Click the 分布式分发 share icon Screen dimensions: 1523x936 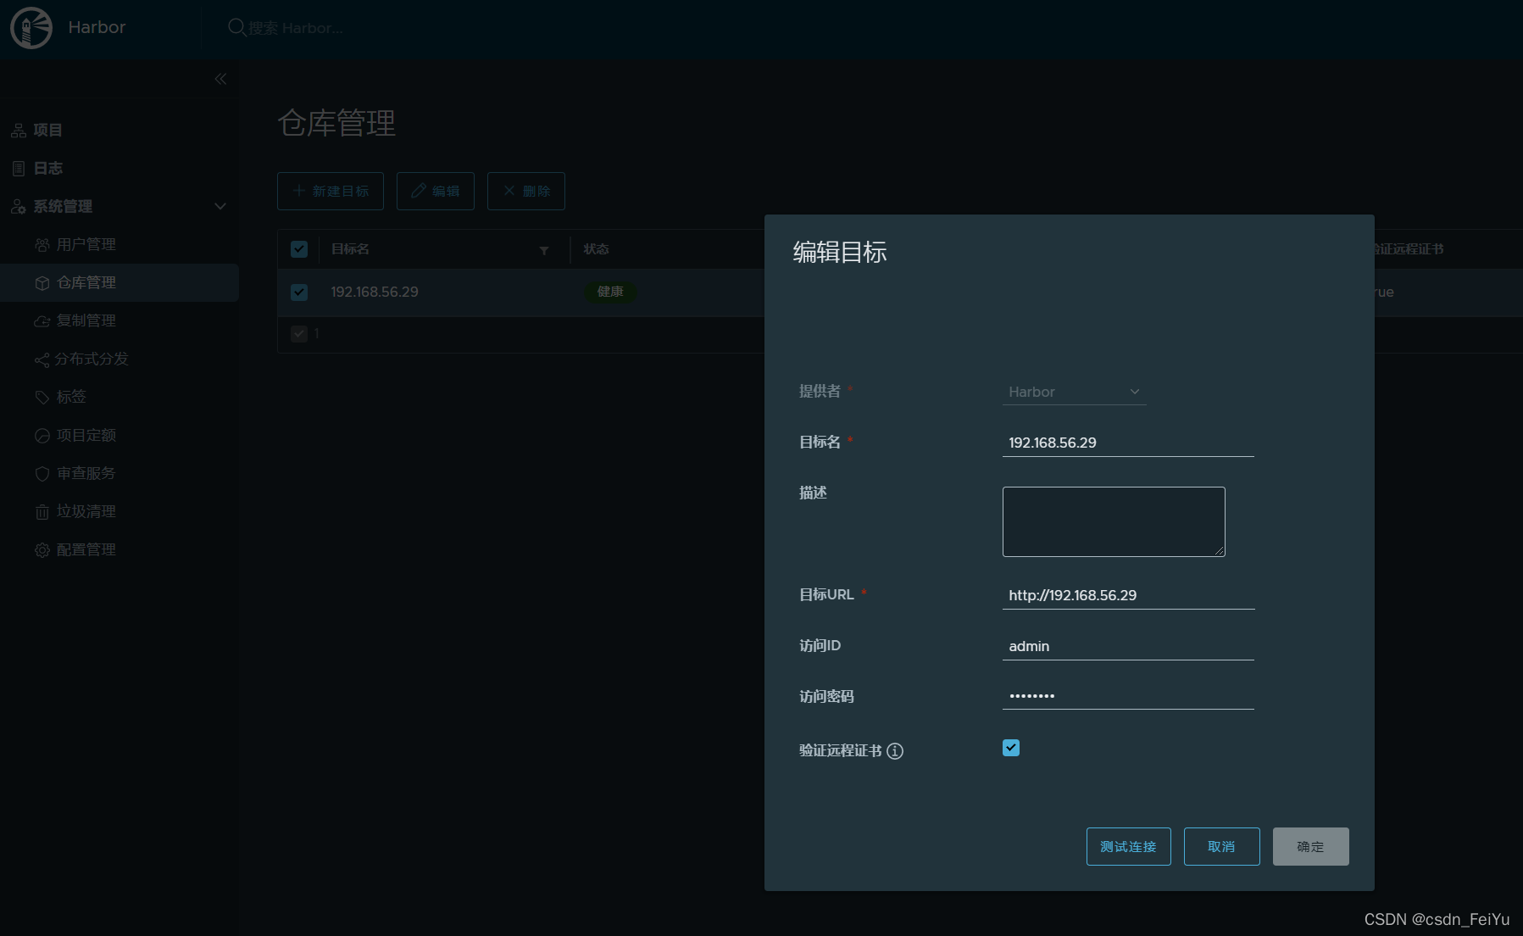(x=42, y=360)
